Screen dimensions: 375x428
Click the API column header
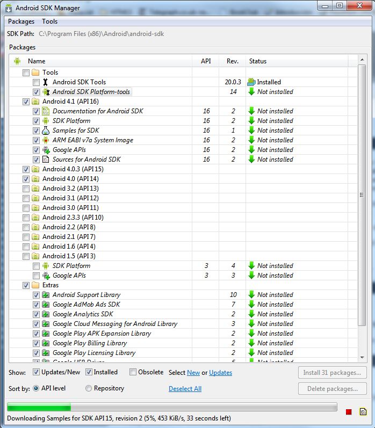206,61
